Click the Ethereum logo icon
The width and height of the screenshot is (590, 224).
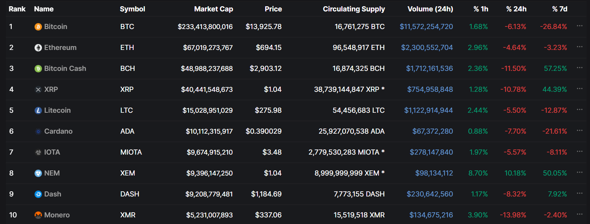coord(38,48)
